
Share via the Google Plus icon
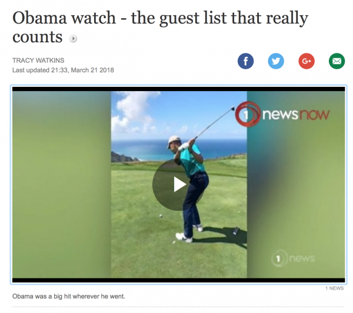coord(307,61)
